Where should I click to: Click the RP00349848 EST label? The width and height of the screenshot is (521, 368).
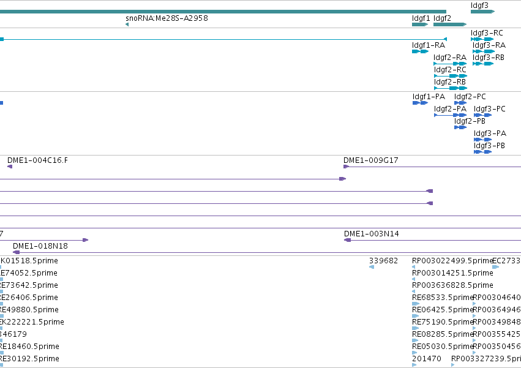[497, 323]
